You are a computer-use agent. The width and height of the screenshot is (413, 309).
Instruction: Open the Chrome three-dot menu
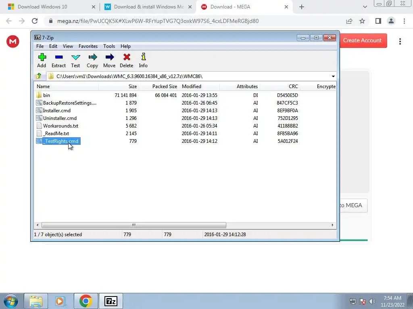[x=404, y=21]
